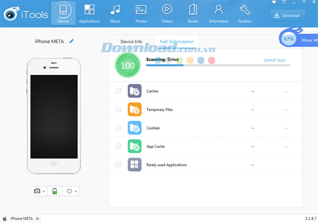Screen dimensions: 318x223
Task: Open the title bar dropdown menu icon
Action: pos(284,2)
